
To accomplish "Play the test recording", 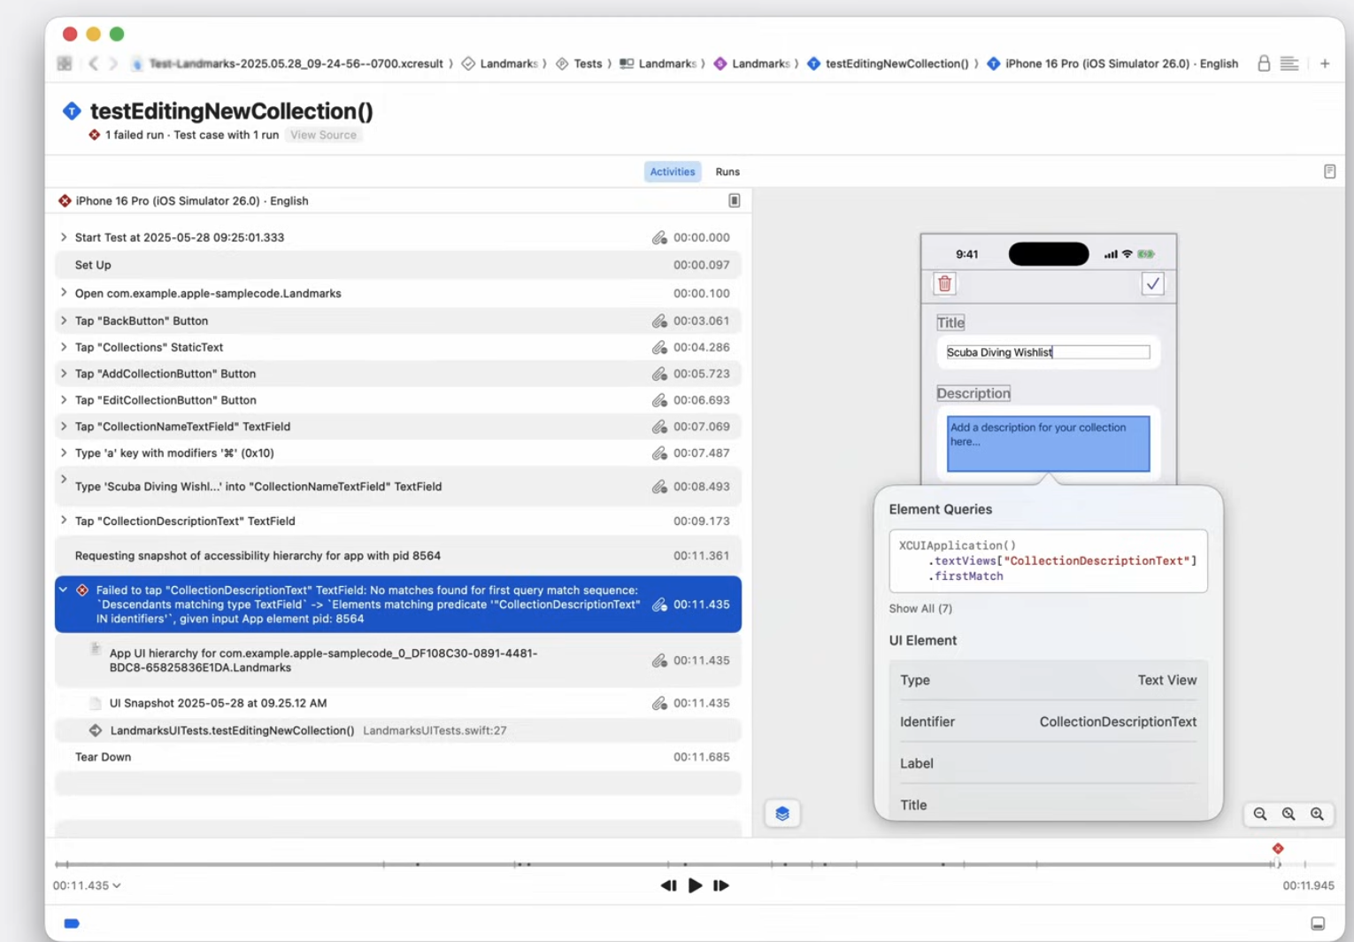I will pyautogui.click(x=696, y=885).
